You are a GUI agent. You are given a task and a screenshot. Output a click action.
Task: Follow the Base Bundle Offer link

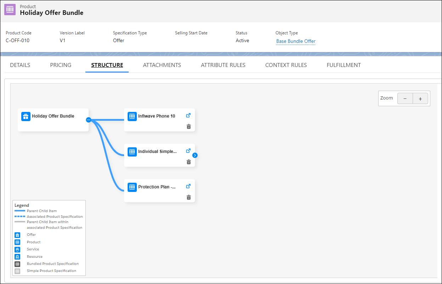(x=296, y=41)
